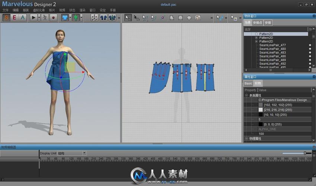Switch to the 安排点 tab
Viewport: 316px width, 186px height.
point(257,23)
